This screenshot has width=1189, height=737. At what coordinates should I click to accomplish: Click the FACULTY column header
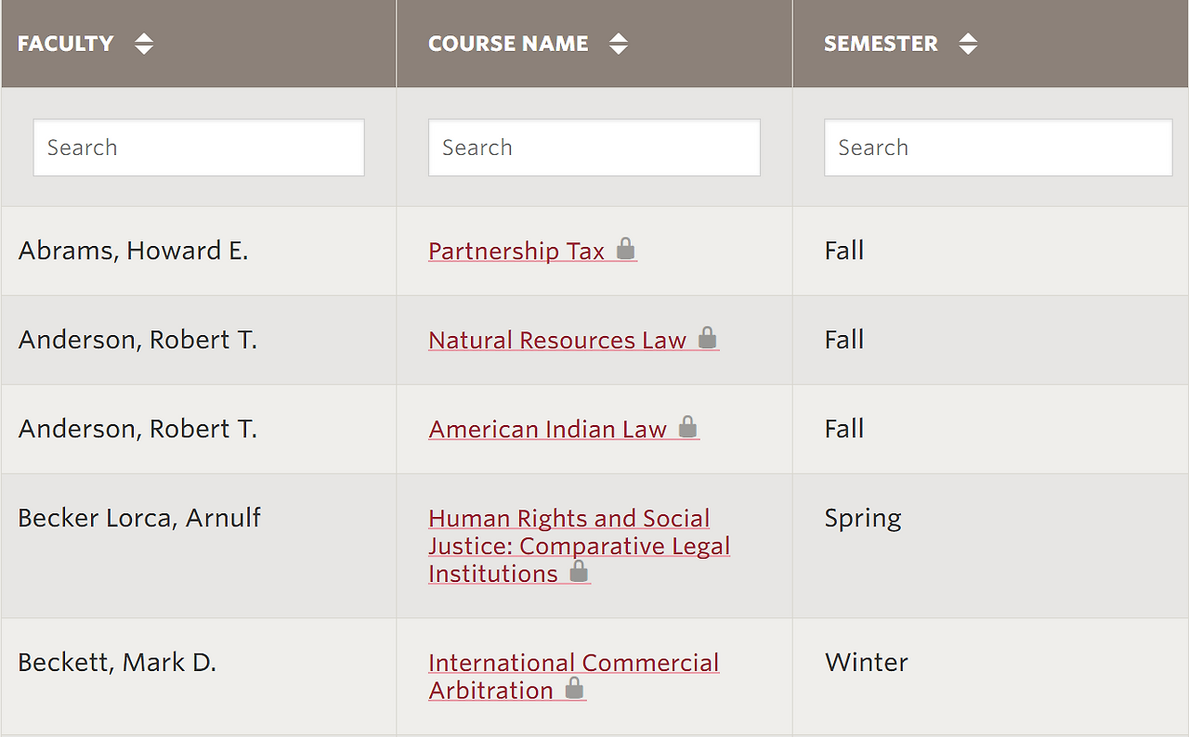point(66,44)
